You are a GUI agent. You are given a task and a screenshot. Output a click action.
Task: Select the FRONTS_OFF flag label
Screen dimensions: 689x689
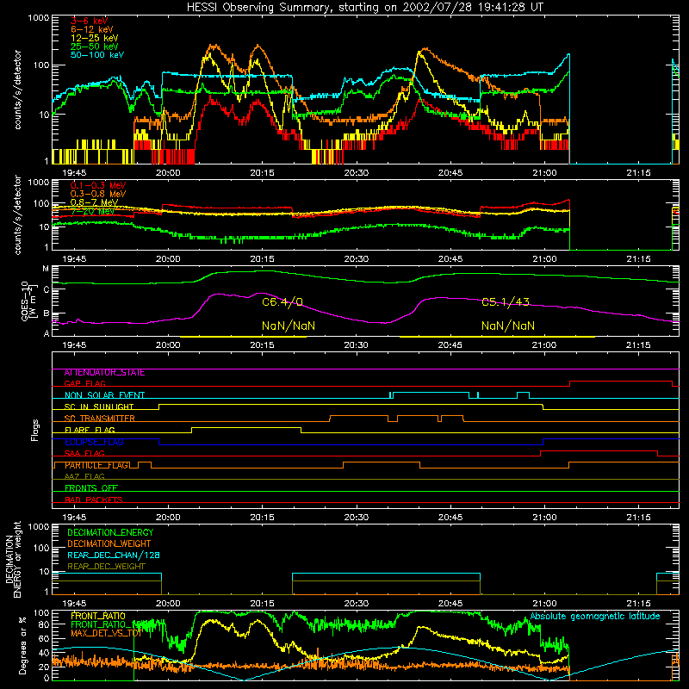91,488
